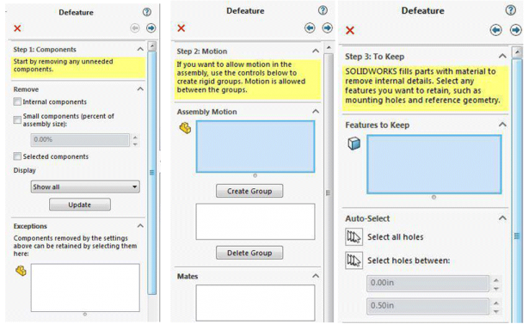Screen dimensions: 529x324
Task: Click the Features to Keep box resize handle
Action: tap(434, 197)
